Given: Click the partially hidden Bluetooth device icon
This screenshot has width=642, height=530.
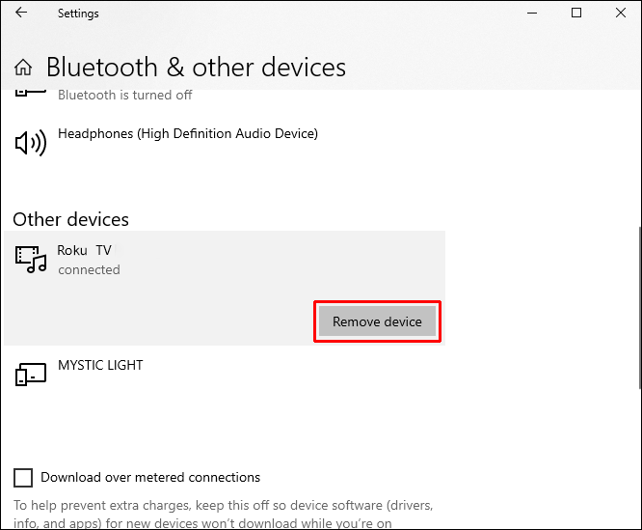Looking at the screenshot, I should (31, 94).
